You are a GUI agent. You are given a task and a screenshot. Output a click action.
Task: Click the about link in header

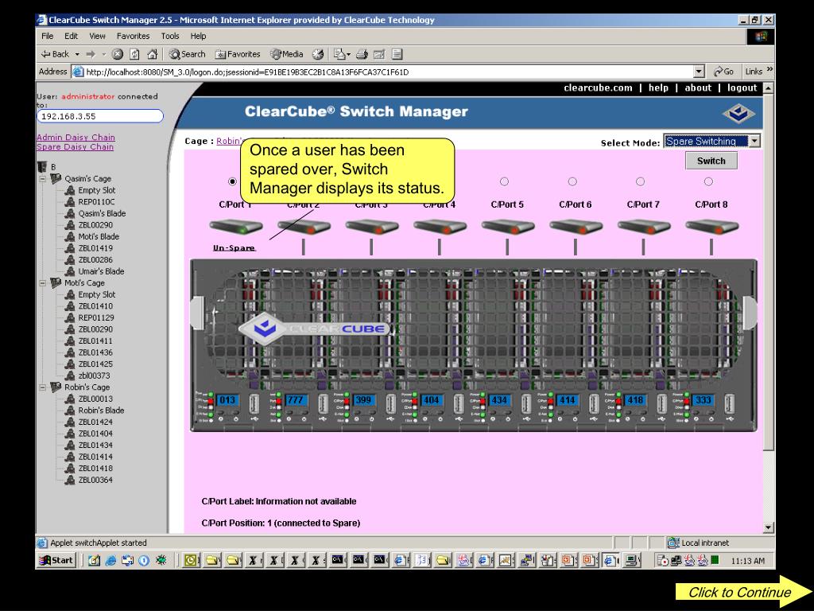pos(698,88)
